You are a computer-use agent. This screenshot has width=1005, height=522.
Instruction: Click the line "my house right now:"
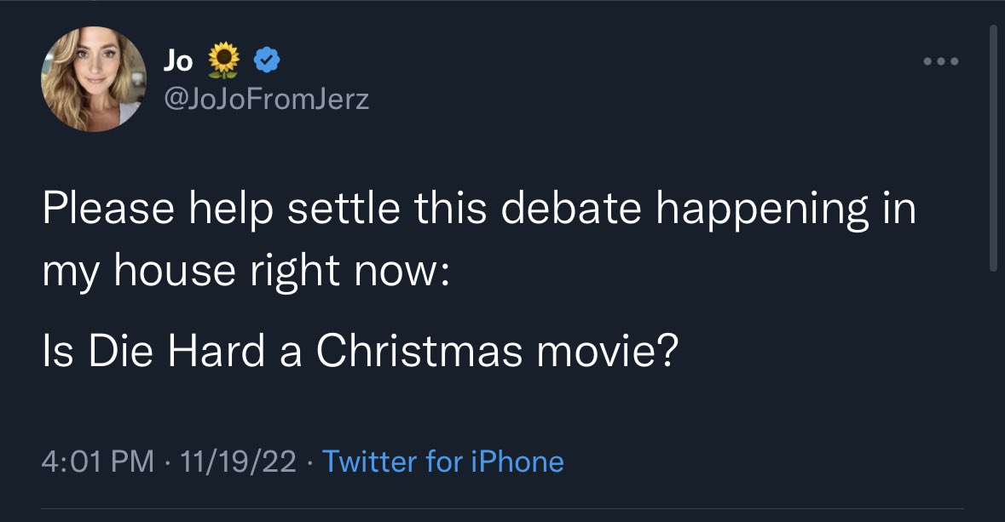[x=243, y=272]
